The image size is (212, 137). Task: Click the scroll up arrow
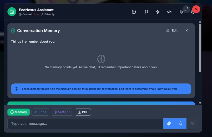point(200,22)
